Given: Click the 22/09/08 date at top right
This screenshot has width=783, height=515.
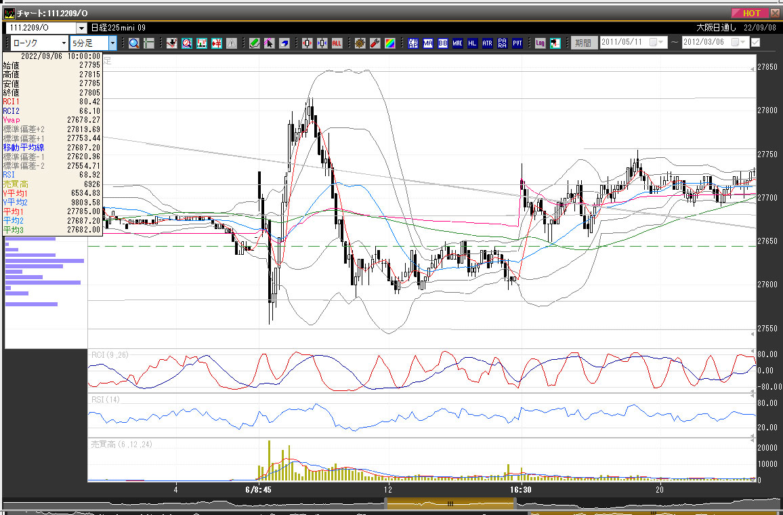Looking at the screenshot, I should 760,28.
